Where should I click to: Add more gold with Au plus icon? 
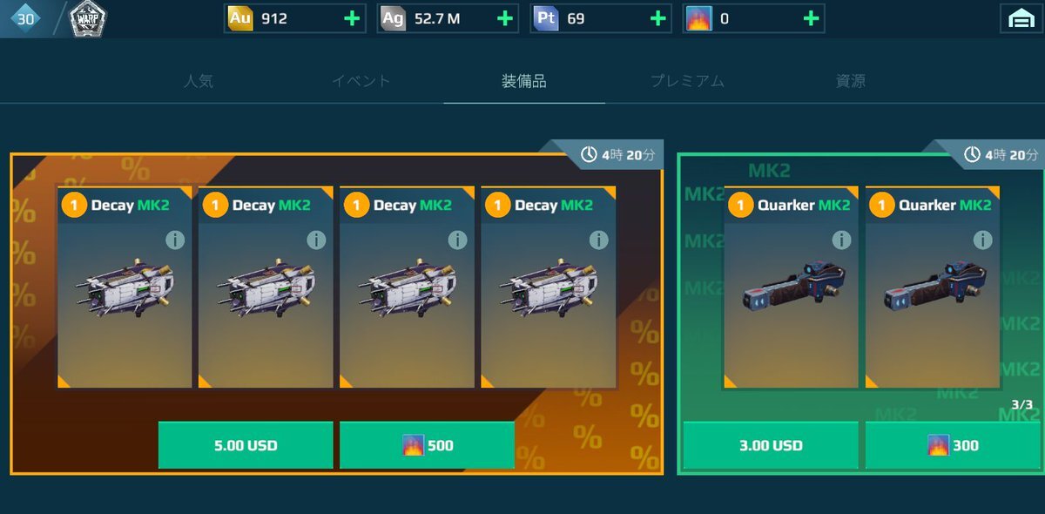(x=352, y=18)
